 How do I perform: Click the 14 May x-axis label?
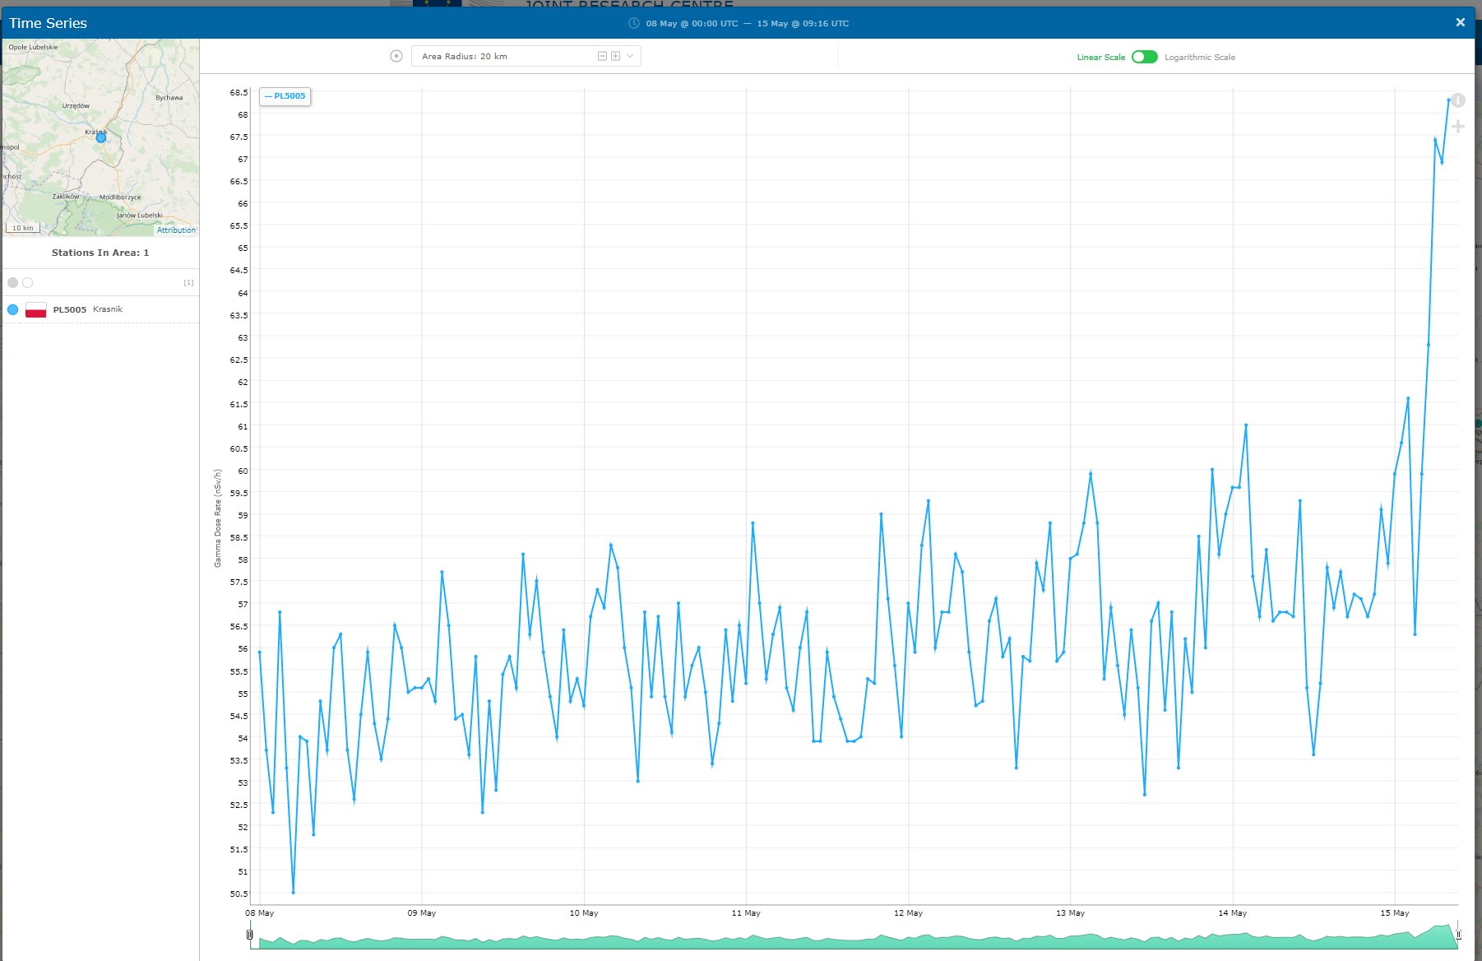[x=1232, y=912]
